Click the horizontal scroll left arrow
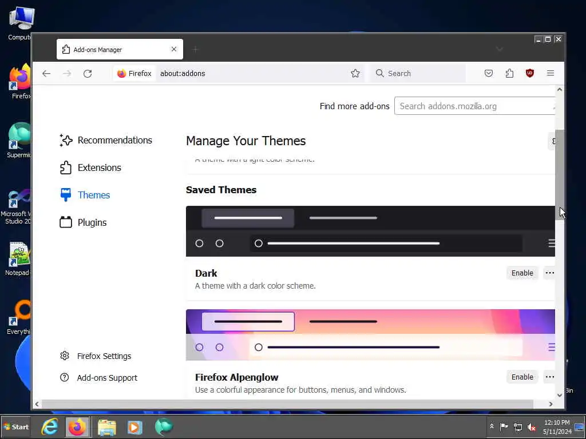586x439 pixels. point(37,404)
